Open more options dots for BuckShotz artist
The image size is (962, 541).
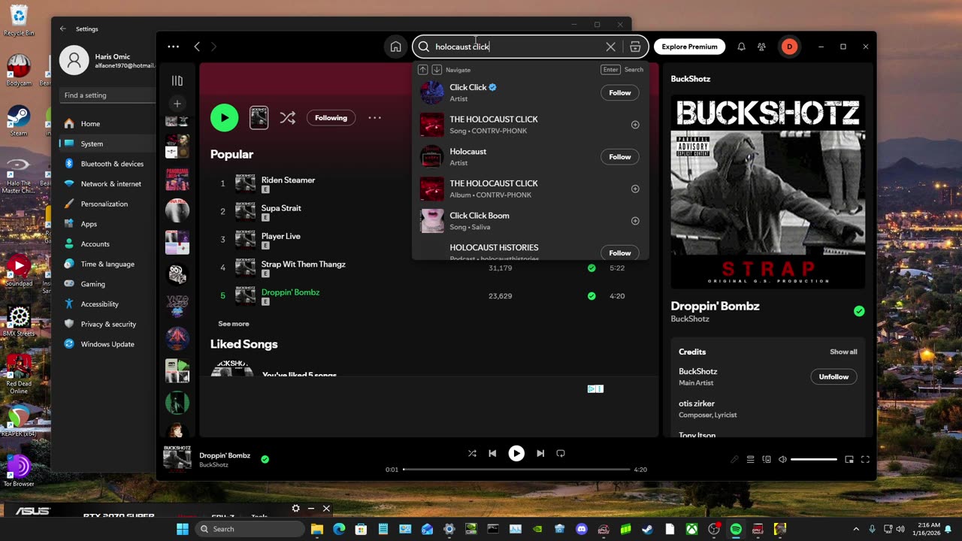click(x=374, y=118)
